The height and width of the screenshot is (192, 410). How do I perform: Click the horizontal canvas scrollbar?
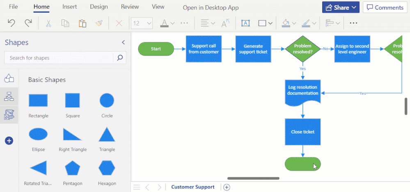pyautogui.click(x=253, y=178)
